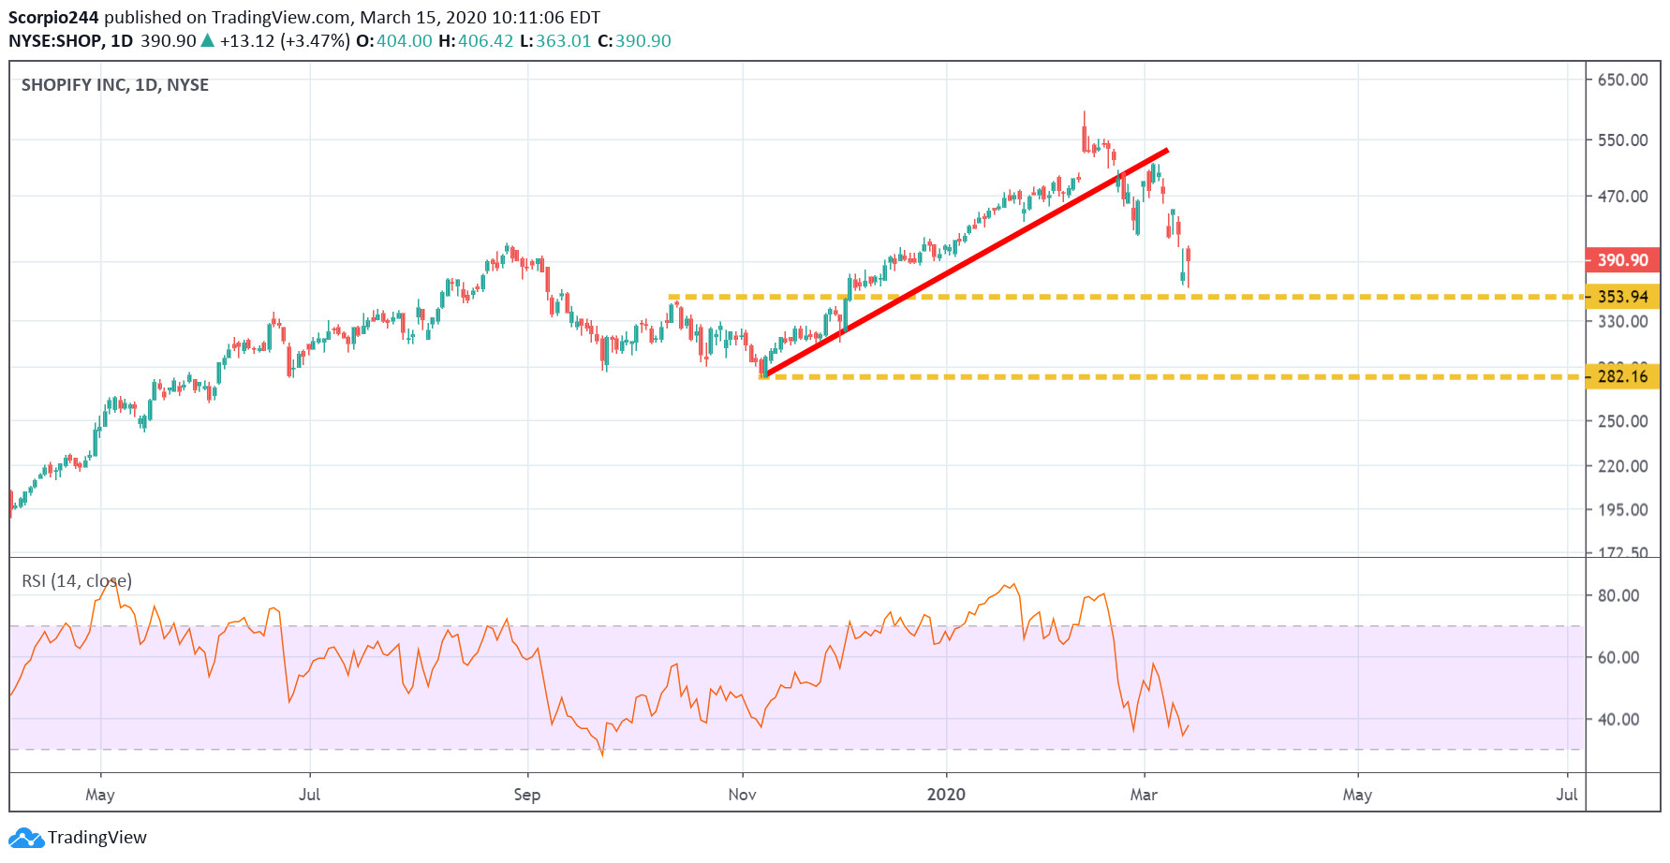Select the 390.90 current price label

[1622, 260]
